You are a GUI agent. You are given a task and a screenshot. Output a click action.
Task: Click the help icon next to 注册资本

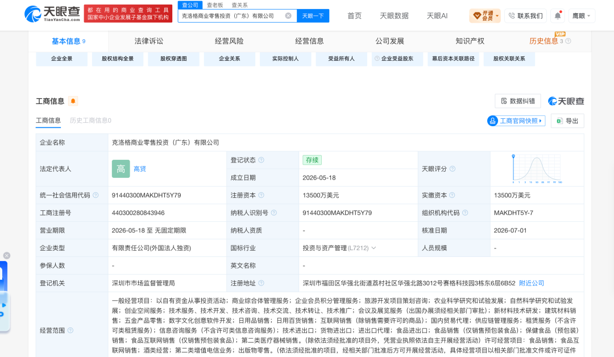[x=261, y=195]
